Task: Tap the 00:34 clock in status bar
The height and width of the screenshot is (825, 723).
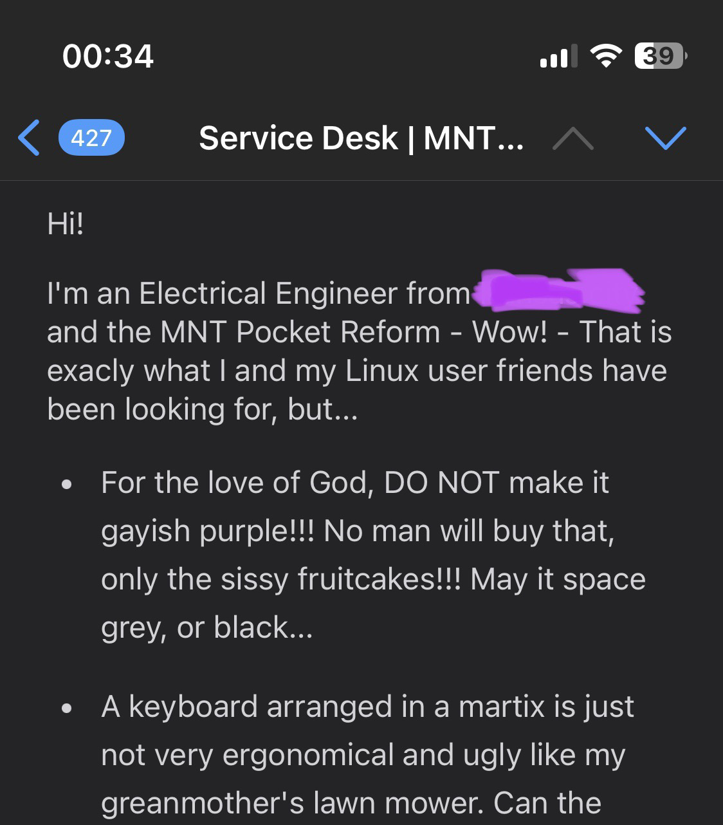Action: click(x=108, y=56)
